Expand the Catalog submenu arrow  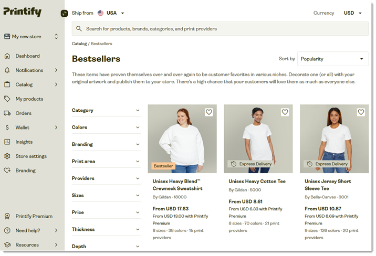56,84
